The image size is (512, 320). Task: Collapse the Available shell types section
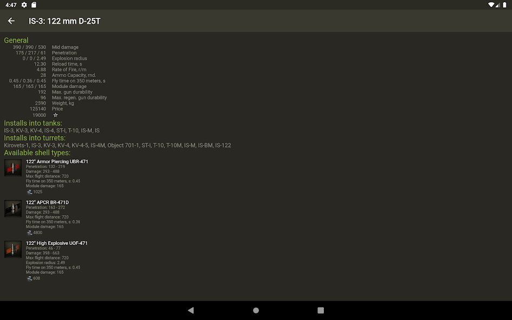pos(37,152)
